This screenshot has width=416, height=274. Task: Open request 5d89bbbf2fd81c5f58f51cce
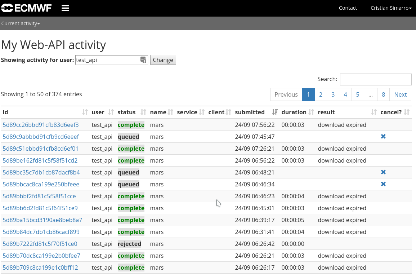(39, 196)
